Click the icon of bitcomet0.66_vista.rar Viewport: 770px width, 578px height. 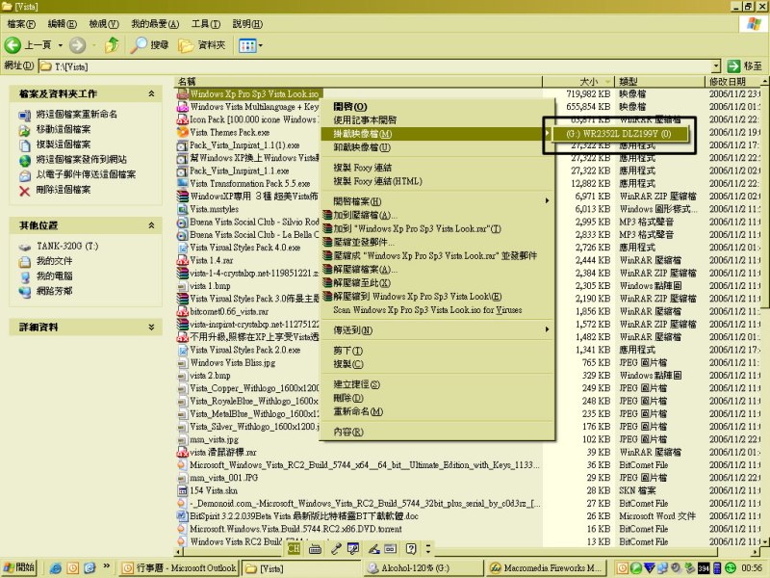(183, 311)
